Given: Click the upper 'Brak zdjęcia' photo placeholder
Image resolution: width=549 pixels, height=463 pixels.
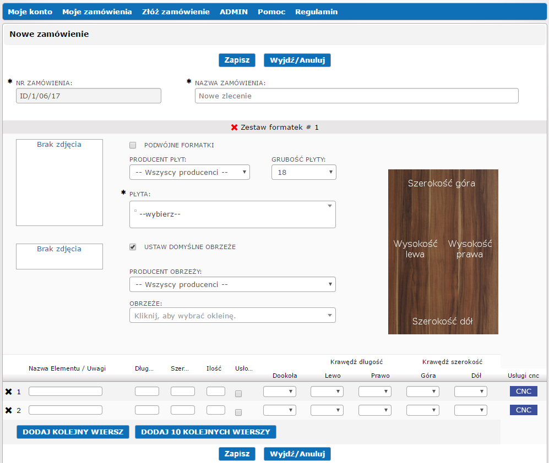Looking at the screenshot, I should (59, 183).
